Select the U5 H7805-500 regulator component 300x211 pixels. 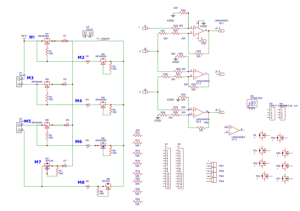click(252, 103)
